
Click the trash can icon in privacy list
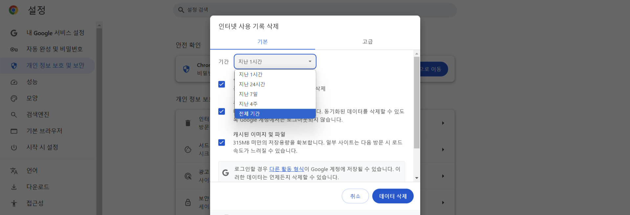click(188, 123)
